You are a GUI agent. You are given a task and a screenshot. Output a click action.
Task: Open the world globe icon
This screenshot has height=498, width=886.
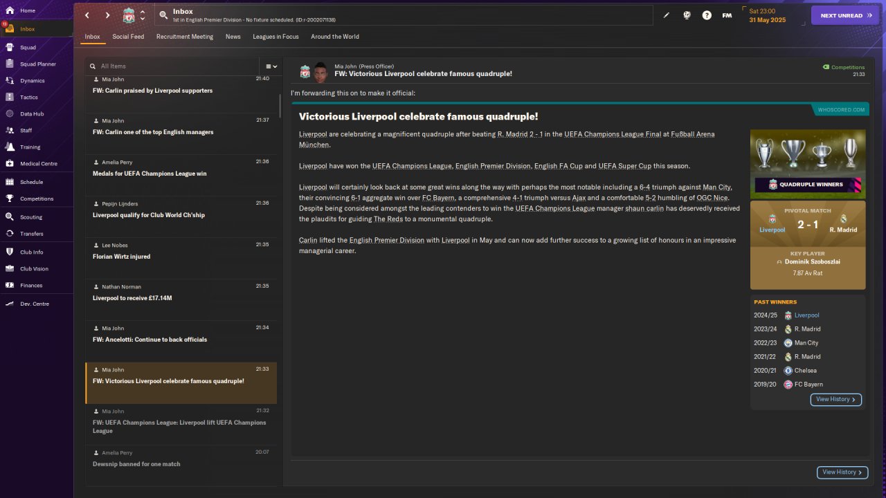[687, 15]
